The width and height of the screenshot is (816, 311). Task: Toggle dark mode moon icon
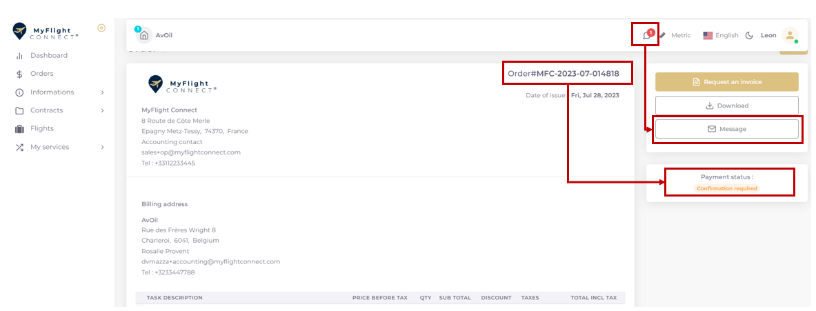pos(749,35)
